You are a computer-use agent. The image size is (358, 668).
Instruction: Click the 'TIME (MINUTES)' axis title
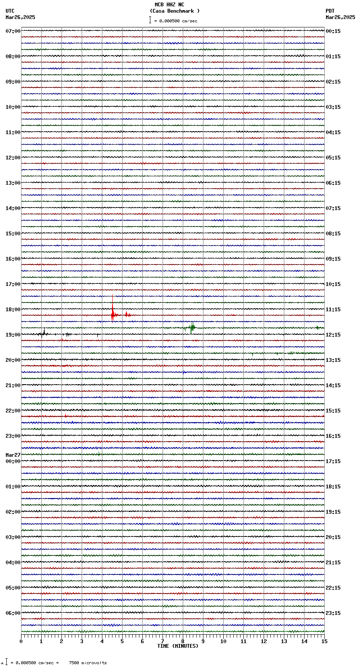click(178, 646)
